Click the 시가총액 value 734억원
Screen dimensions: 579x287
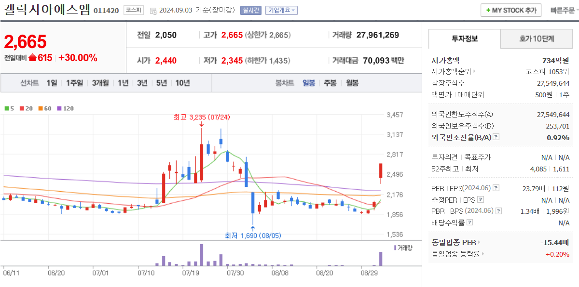pos(556,60)
